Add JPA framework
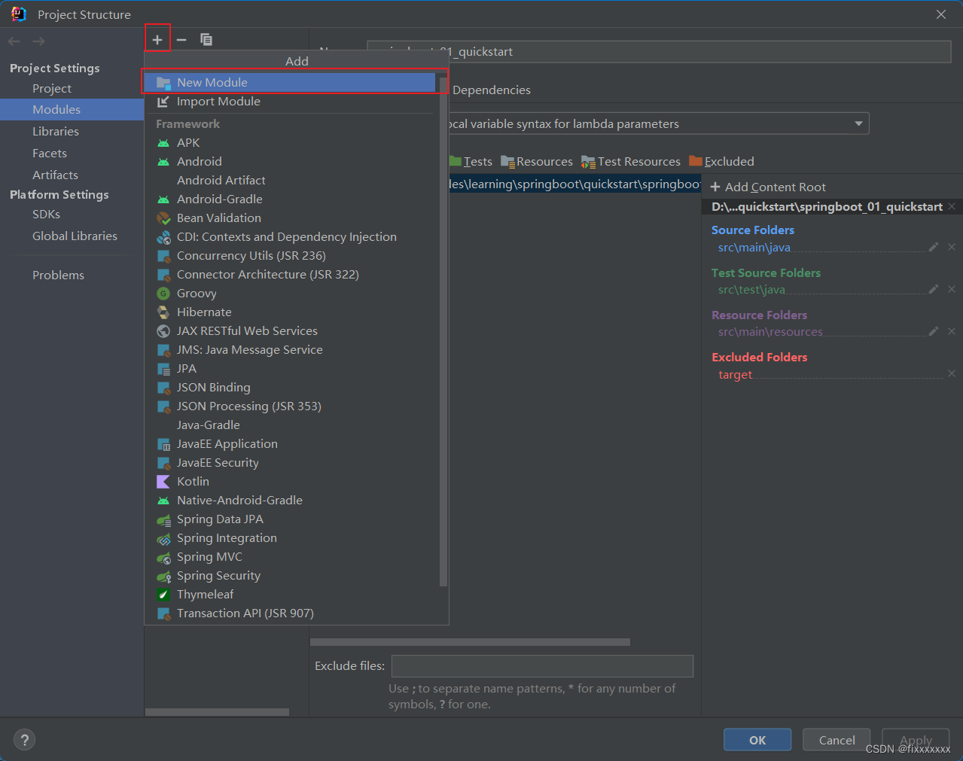The image size is (963, 761). click(290, 368)
